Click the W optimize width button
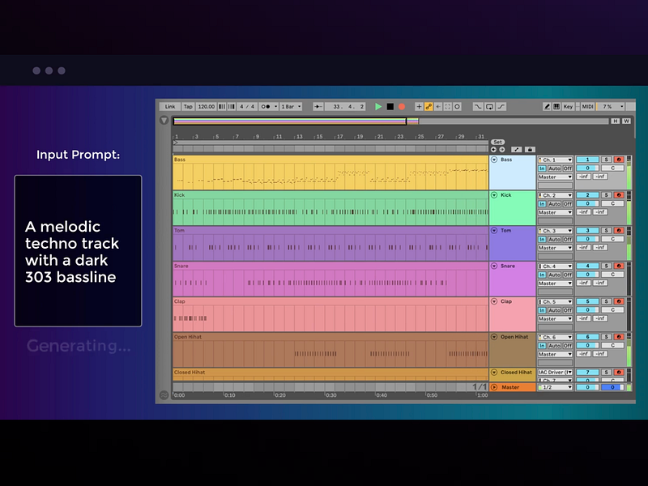This screenshot has width=648, height=486. 626,121
